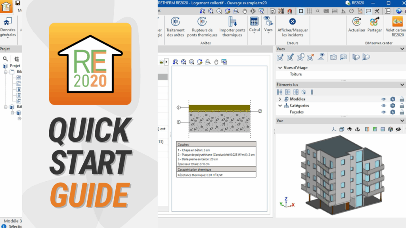The image size is (406, 228).
Task: Toggle visibility eye for Modèles
Action: 383,99
